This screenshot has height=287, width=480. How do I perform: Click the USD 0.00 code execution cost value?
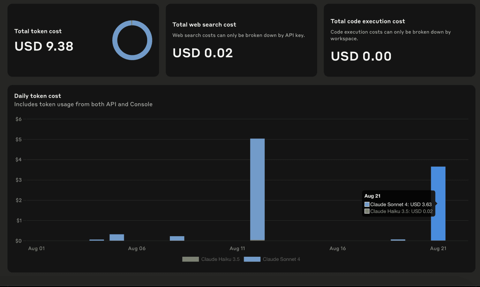pyautogui.click(x=361, y=56)
